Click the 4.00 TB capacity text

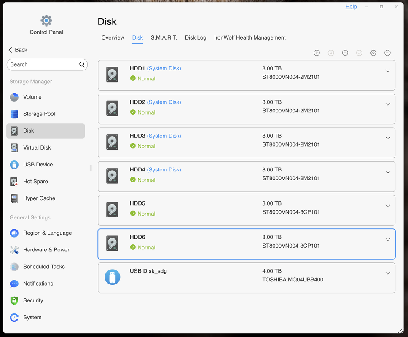(272, 271)
